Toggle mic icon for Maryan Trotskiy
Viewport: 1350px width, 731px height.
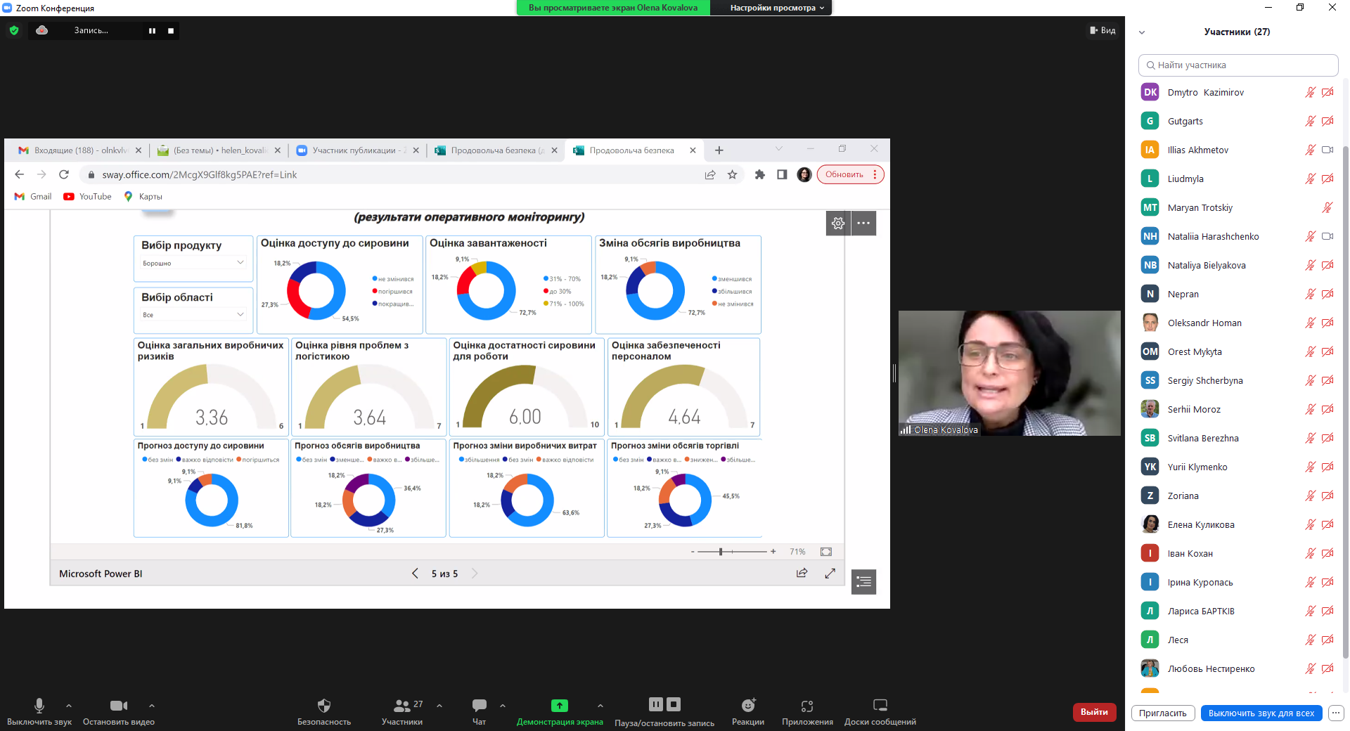tap(1327, 207)
